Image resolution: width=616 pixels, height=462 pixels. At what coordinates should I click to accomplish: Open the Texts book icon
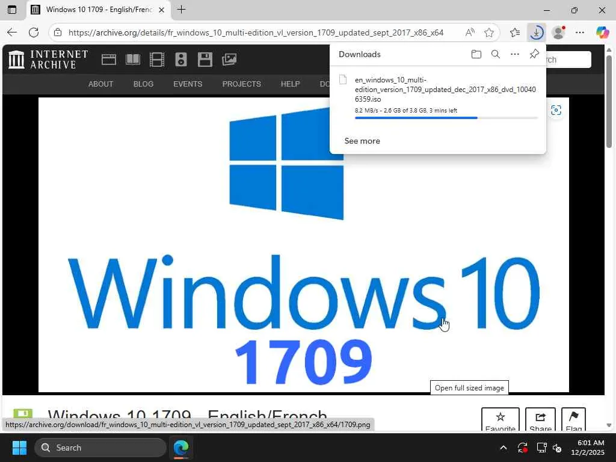133,60
